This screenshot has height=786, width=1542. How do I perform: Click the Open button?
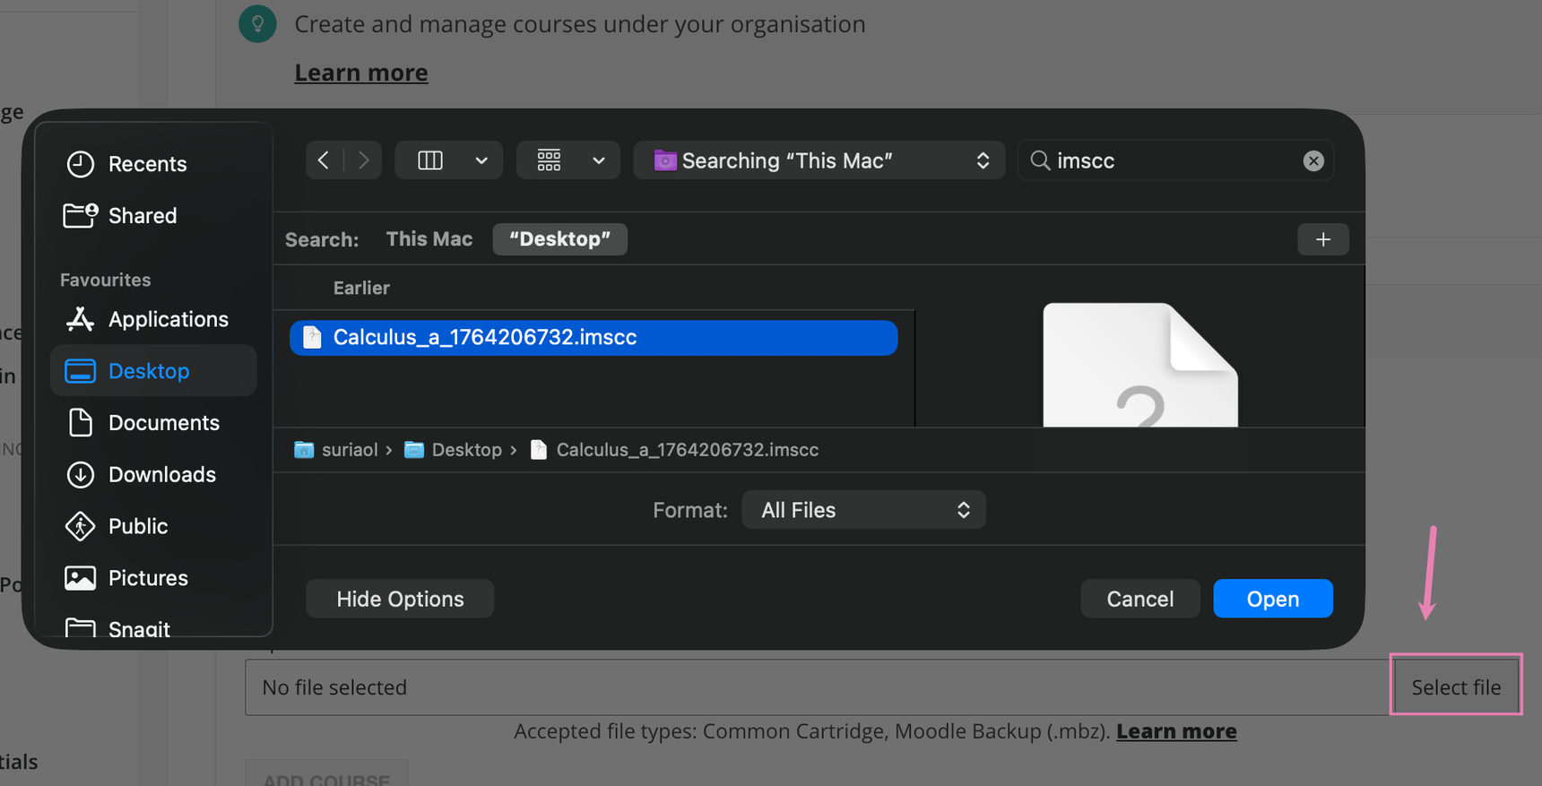tap(1272, 599)
